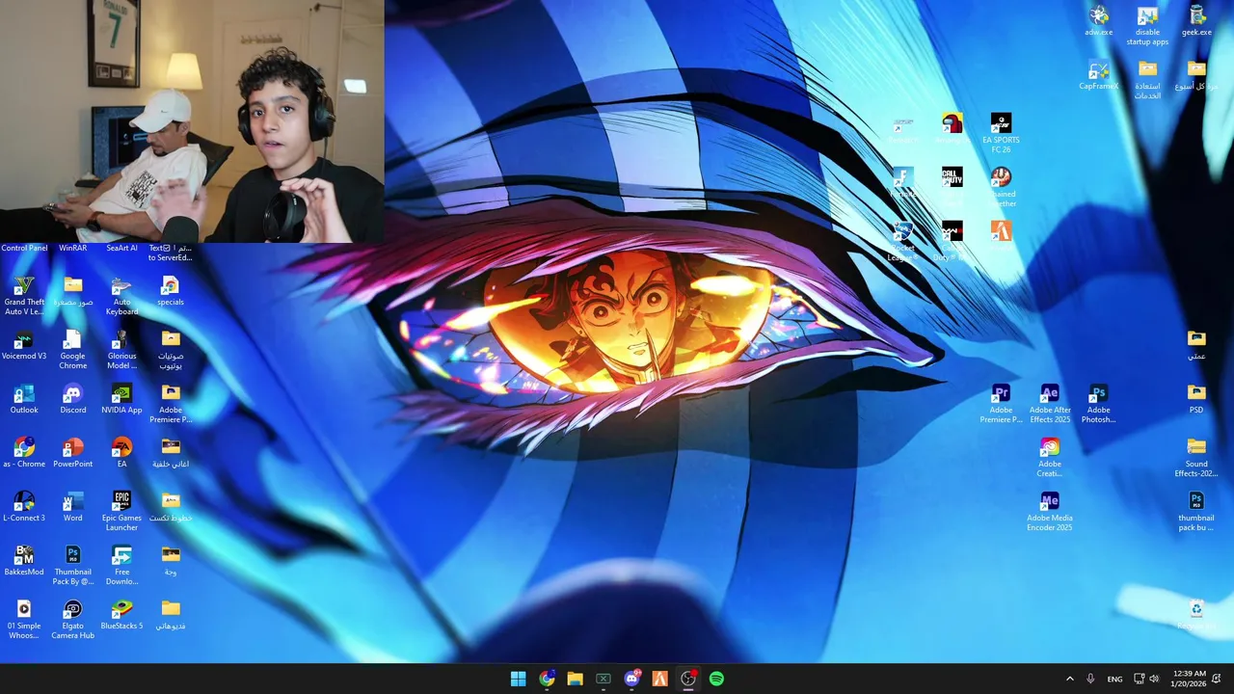The height and width of the screenshot is (694, 1234).
Task: Open the Adobe Media Encoder 2025 shortcut
Action: (x=1050, y=512)
